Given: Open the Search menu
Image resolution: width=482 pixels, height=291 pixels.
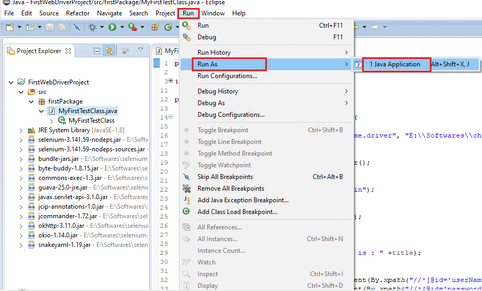Looking at the screenshot, I should pos(138,13).
